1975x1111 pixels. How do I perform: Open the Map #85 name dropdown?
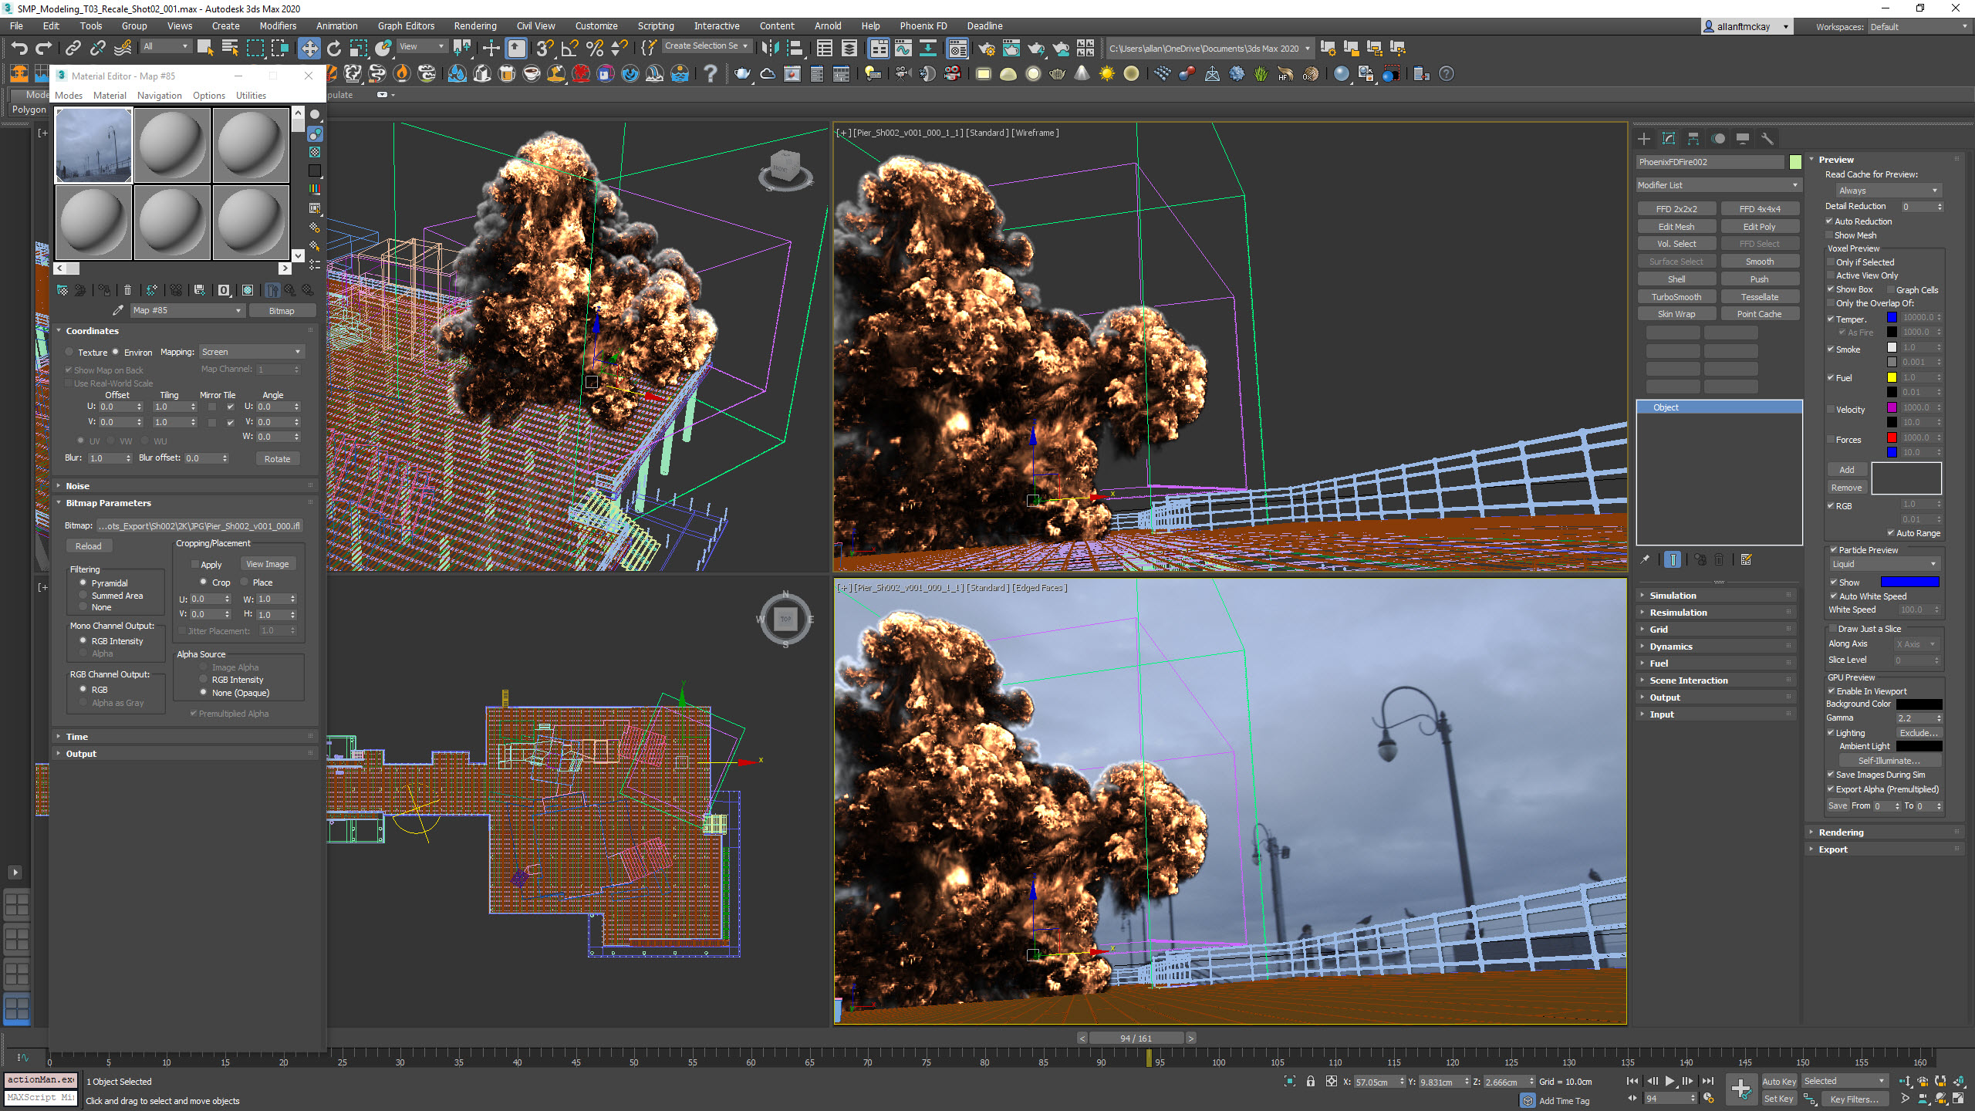tap(187, 310)
